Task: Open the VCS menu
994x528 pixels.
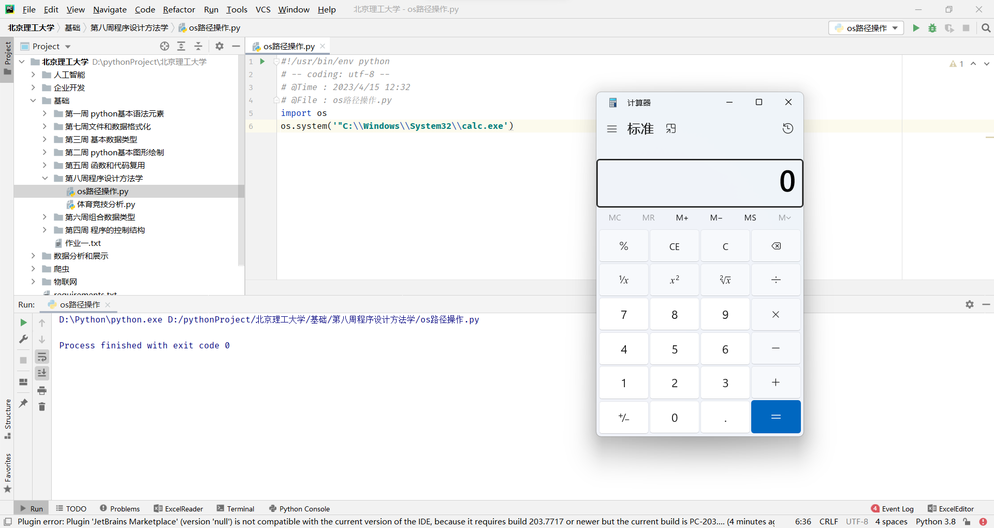Action: 263,9
